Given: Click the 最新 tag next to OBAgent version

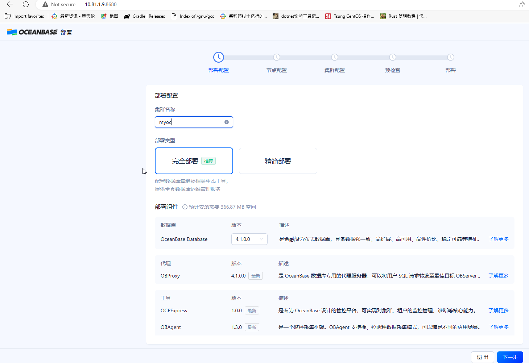Looking at the screenshot, I should 252,327.
